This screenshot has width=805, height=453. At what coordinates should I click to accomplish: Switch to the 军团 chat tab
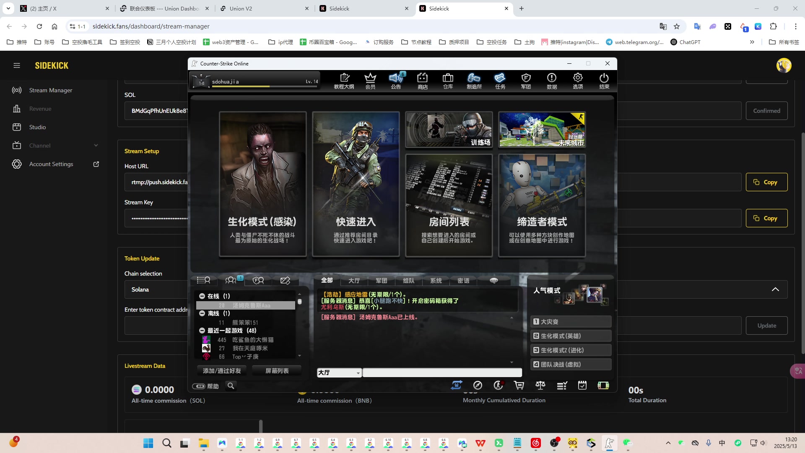point(381,281)
